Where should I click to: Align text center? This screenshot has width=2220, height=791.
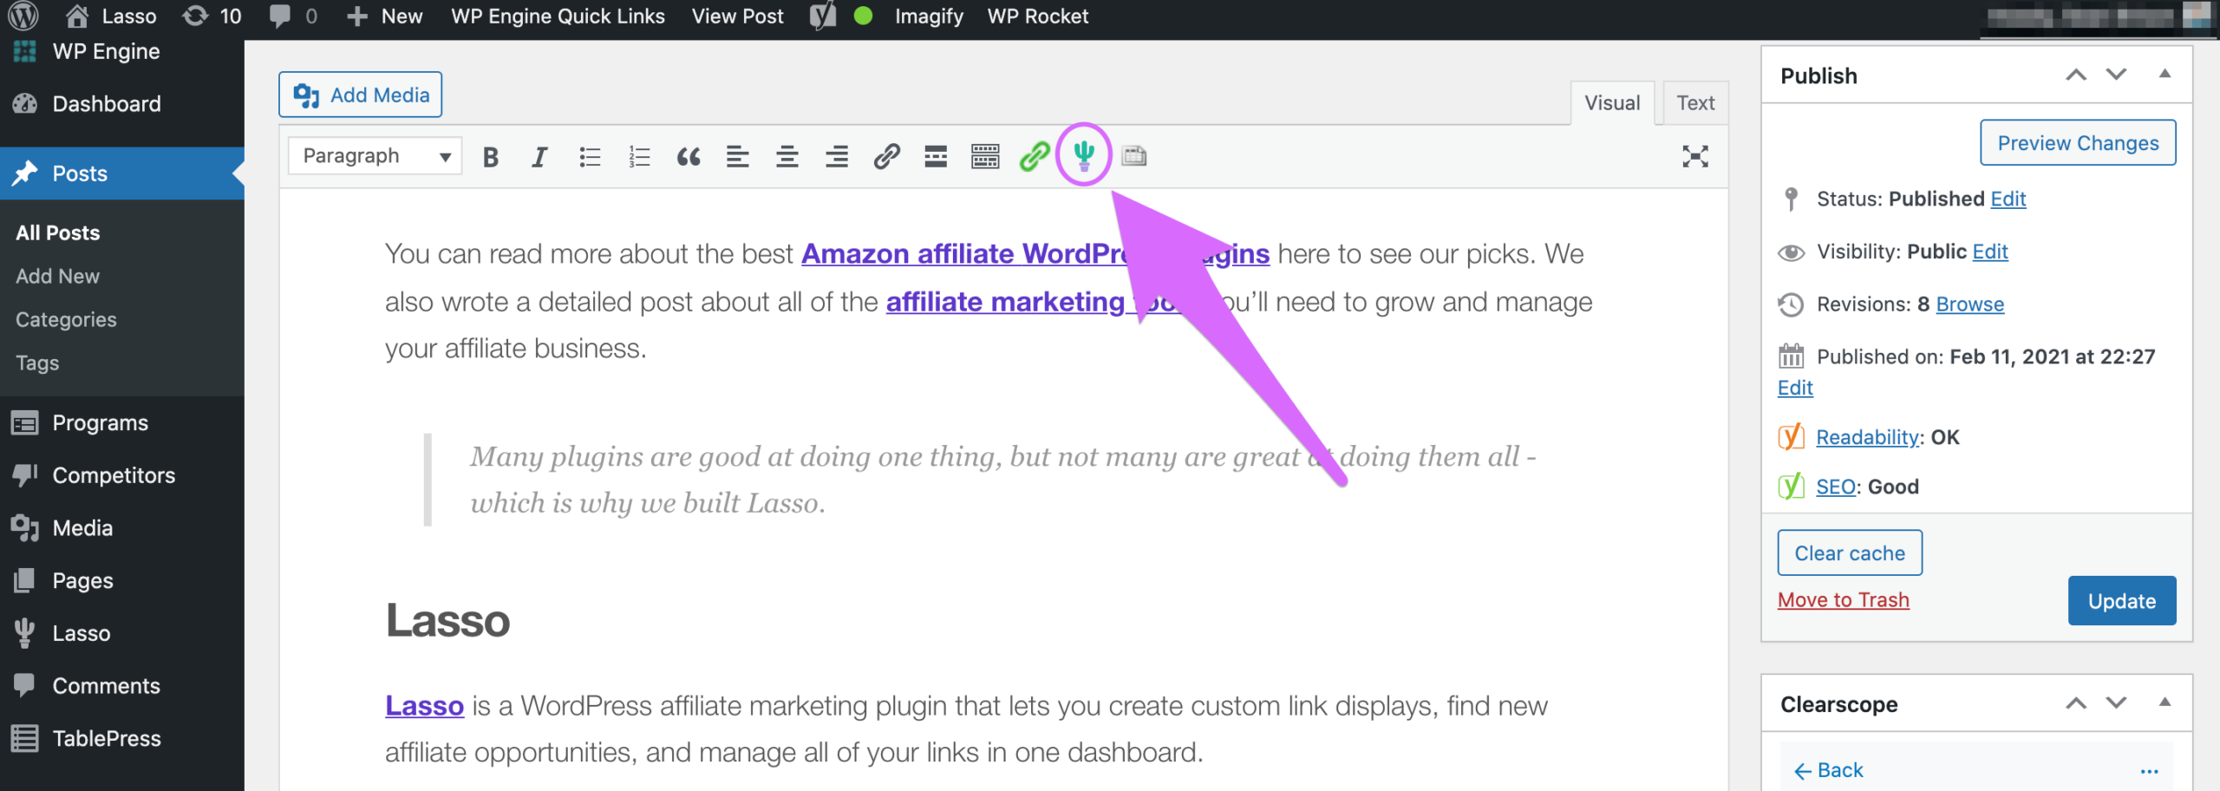pos(787,157)
